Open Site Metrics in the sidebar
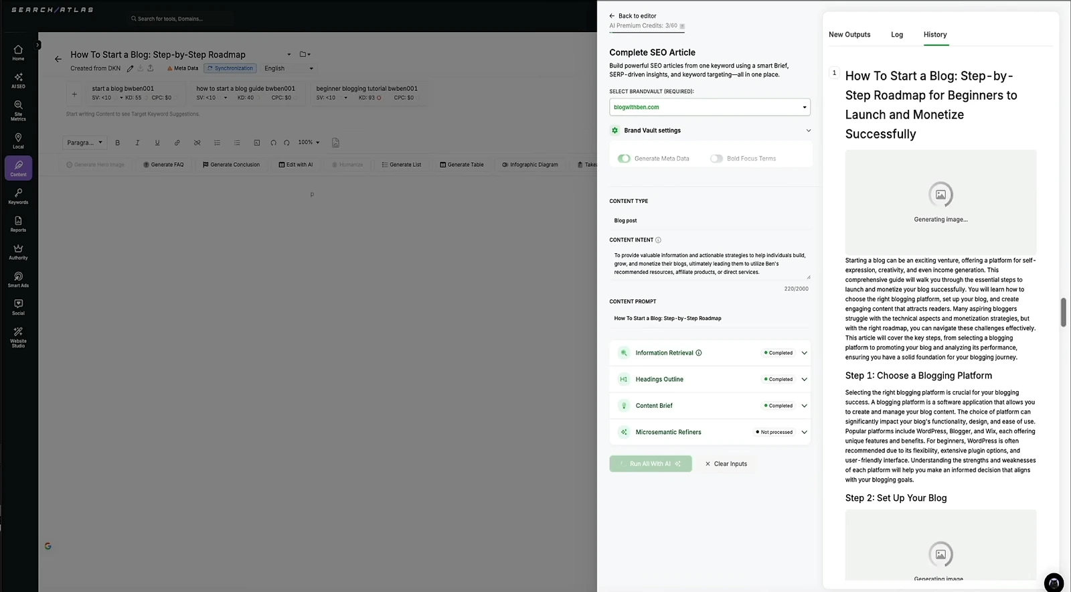1071x592 pixels. coord(18,110)
